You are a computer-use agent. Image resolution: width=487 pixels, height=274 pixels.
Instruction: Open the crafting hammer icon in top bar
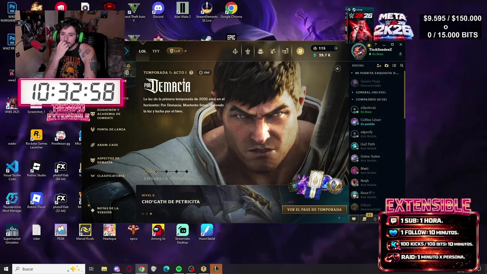point(273,51)
